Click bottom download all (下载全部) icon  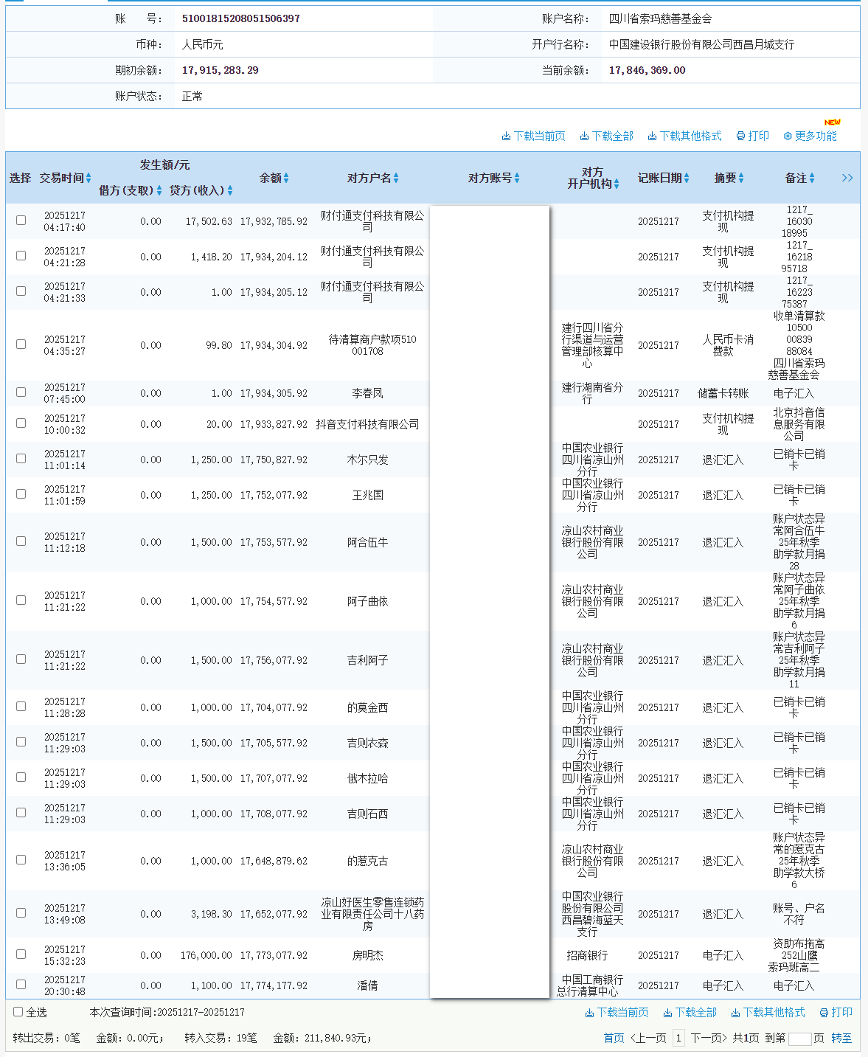point(667,1013)
